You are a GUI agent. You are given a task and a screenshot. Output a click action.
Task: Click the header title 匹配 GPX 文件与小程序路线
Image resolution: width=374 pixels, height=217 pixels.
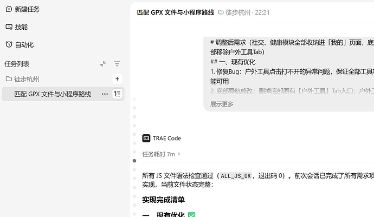pos(176,12)
